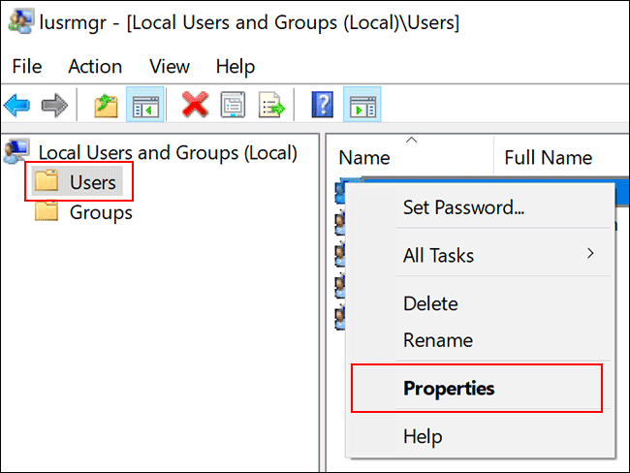
Task: Click the Up one level folder icon
Action: pos(107,105)
